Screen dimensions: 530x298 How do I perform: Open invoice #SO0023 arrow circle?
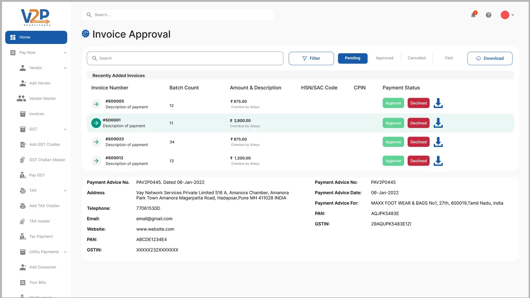pos(96,142)
